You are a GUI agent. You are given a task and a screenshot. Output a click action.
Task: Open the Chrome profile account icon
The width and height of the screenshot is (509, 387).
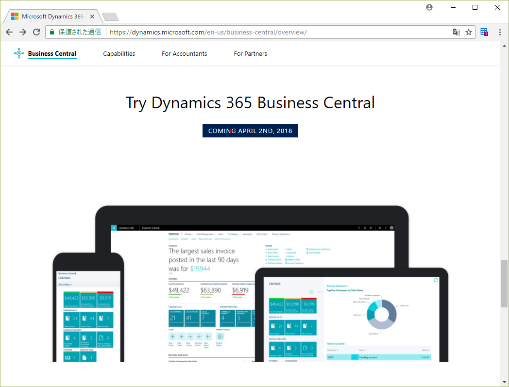click(x=429, y=7)
